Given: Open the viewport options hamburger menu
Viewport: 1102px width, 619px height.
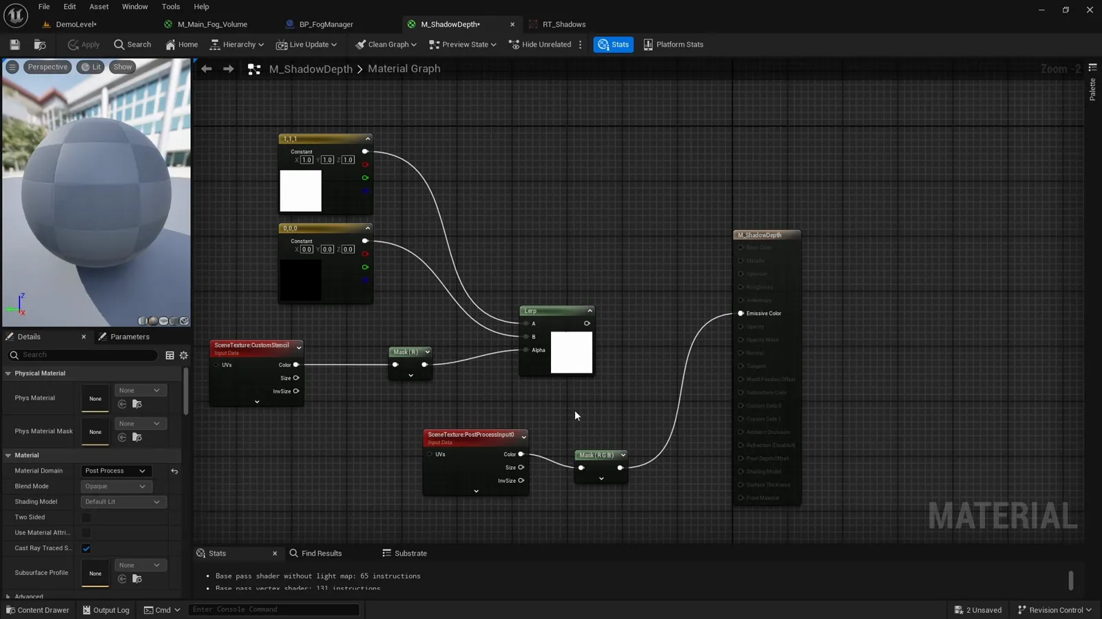Looking at the screenshot, I should point(12,67).
